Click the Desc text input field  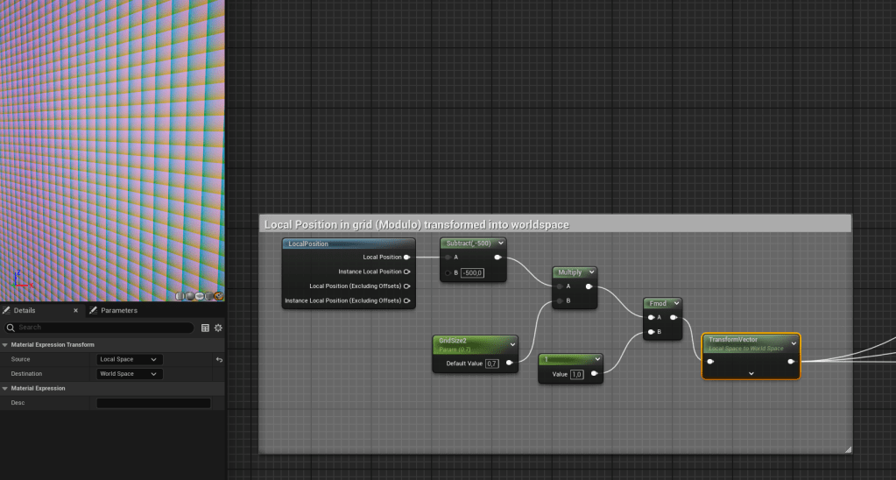(x=153, y=403)
